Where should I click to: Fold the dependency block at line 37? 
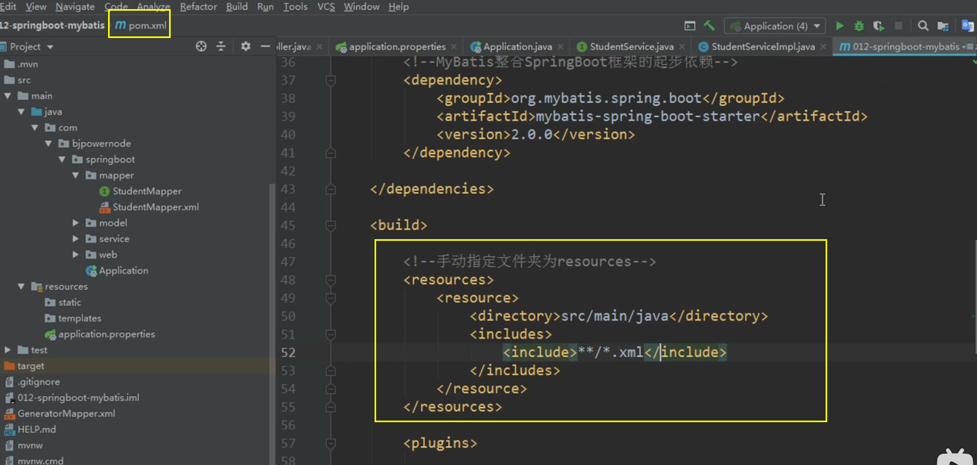[x=331, y=80]
